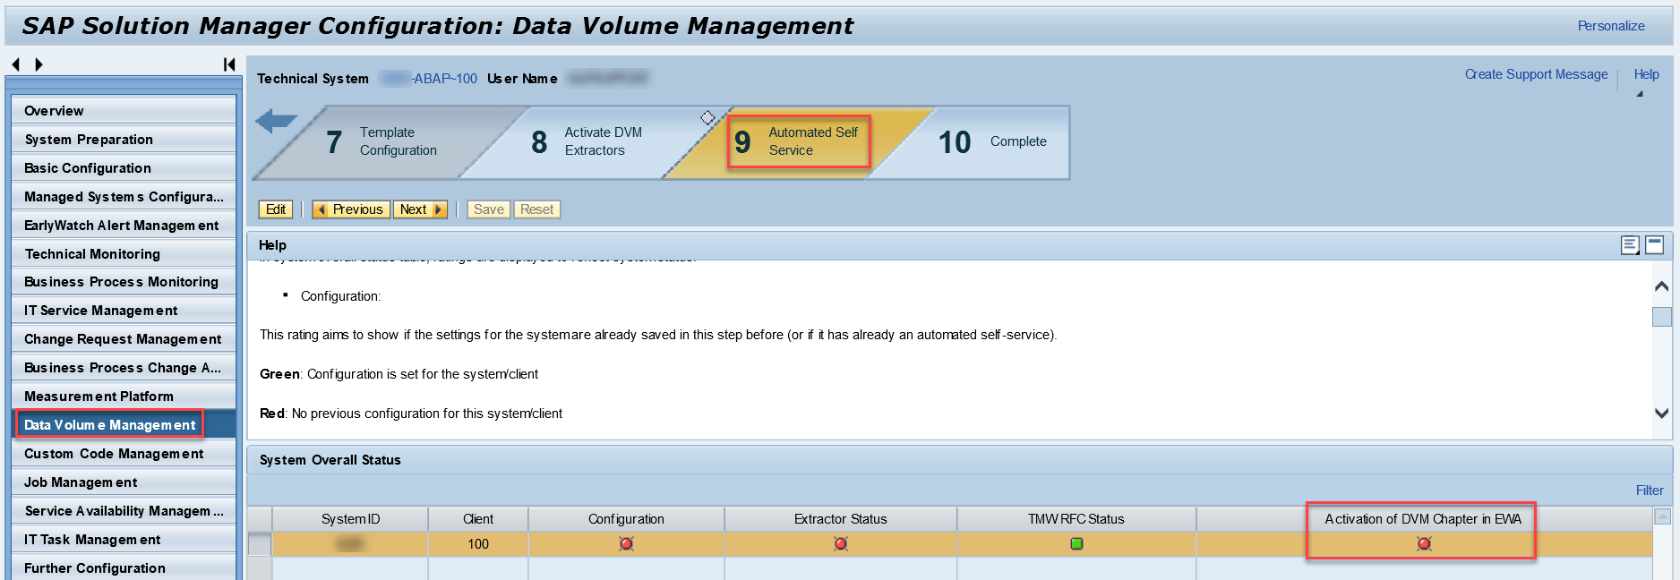Click the navigate forward right arrow icon
Image resolution: width=1680 pixels, height=580 pixels.
39,64
